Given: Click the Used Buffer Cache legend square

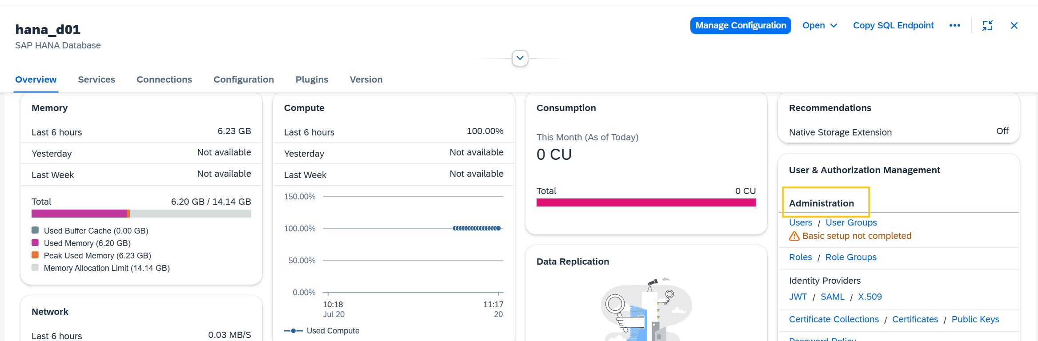Looking at the screenshot, I should click(x=35, y=230).
